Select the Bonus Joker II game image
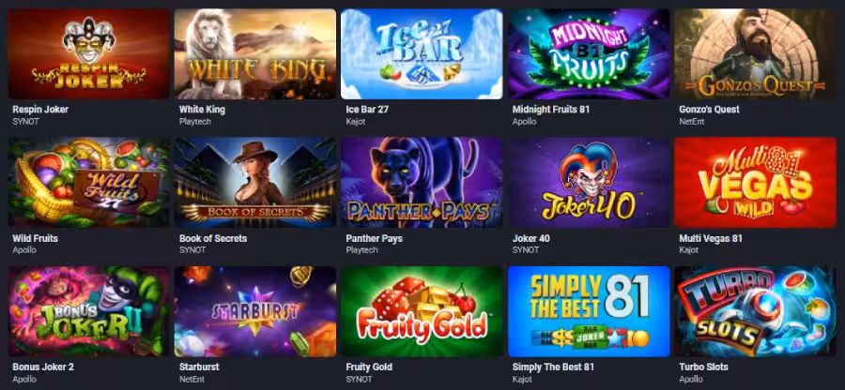Screen dimensions: 845x390 tap(88, 311)
